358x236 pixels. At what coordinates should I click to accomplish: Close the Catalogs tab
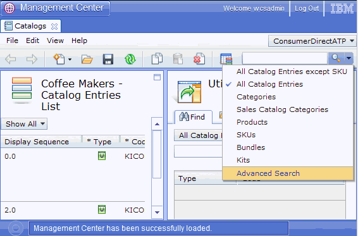coord(54,27)
